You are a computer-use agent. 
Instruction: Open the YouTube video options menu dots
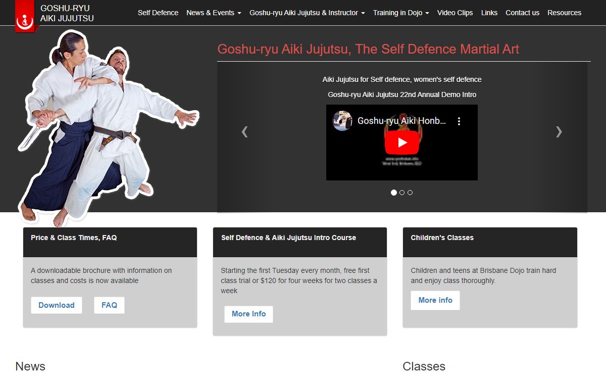click(459, 121)
